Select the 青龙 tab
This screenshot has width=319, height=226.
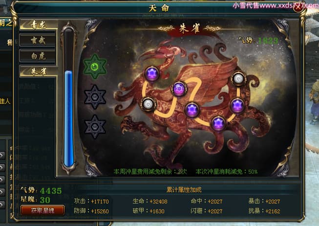[38, 25]
